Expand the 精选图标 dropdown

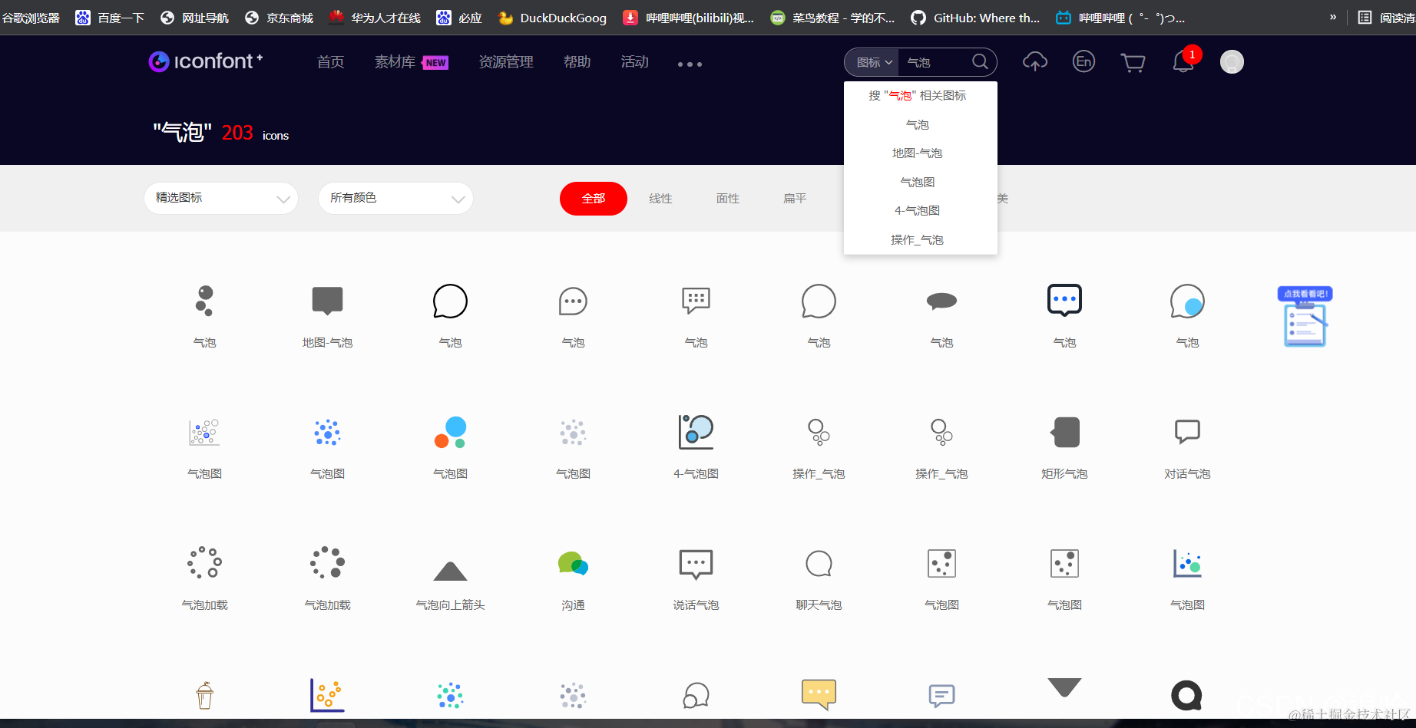coord(220,198)
